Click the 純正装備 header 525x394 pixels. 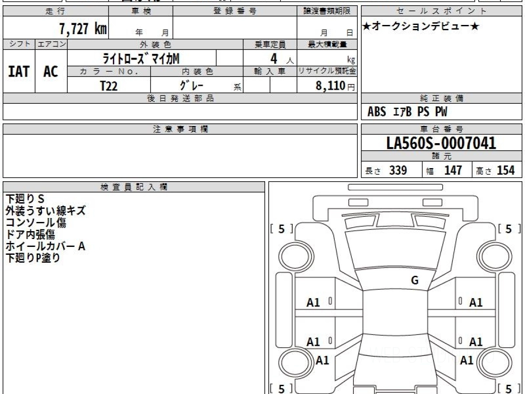click(442, 98)
